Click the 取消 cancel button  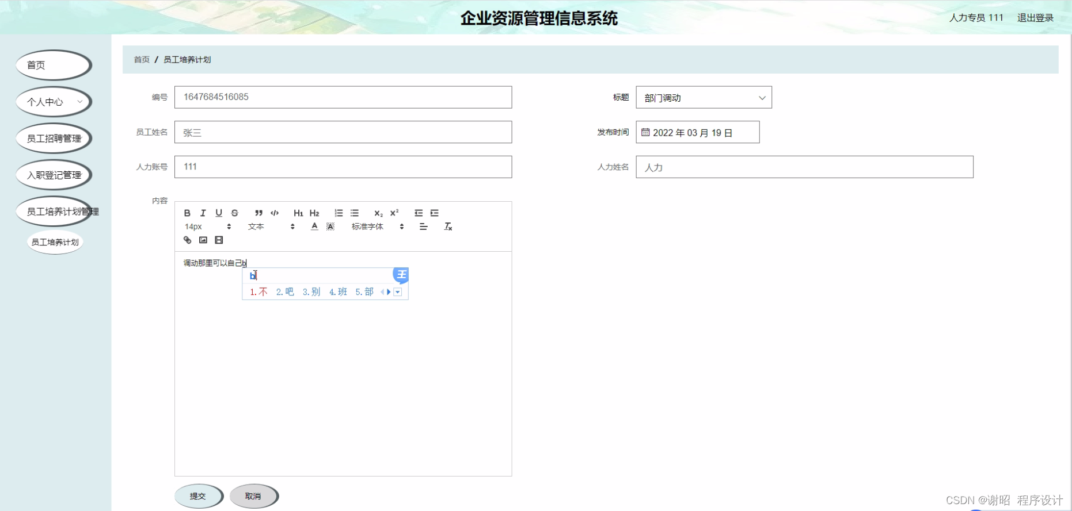click(x=253, y=496)
